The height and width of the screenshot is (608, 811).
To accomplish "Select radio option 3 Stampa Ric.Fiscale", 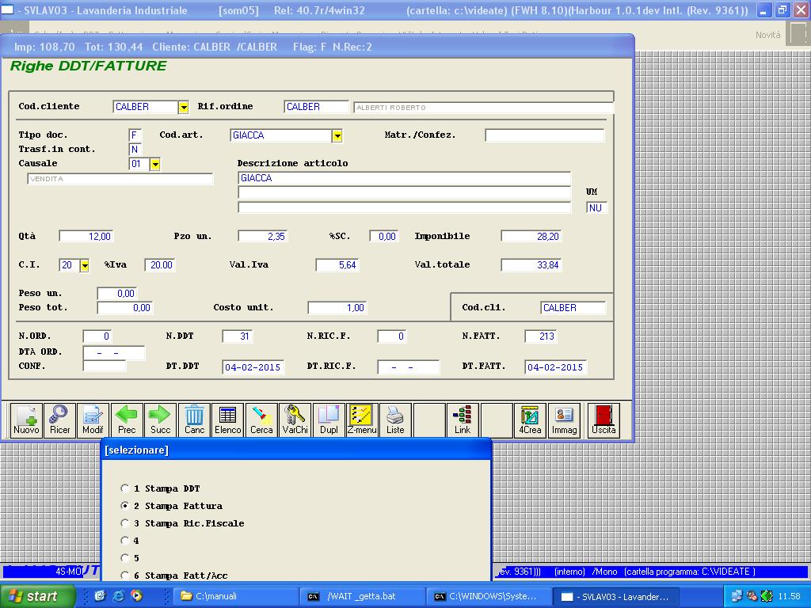I will pyautogui.click(x=124, y=523).
